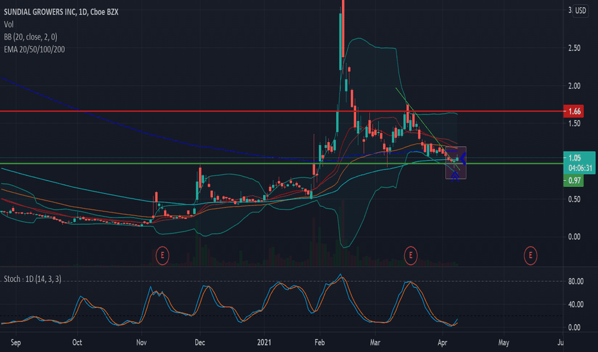Click the 04:06:31 bar countdown timer
Viewport: 598px width, 352px height.
click(580, 168)
